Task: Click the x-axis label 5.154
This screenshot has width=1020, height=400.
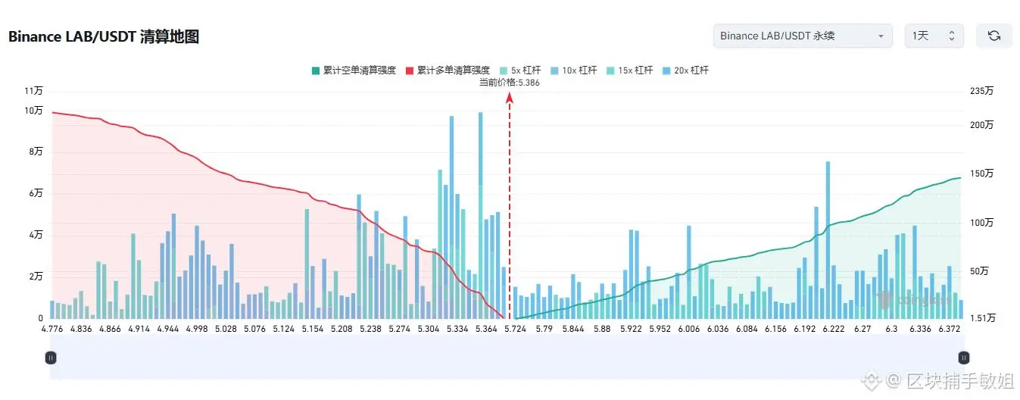Action: (313, 329)
